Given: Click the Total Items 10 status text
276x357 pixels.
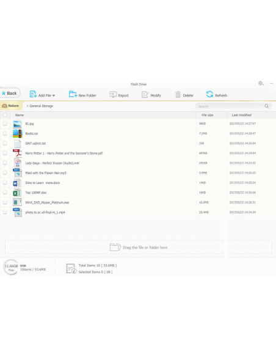Looking at the screenshot, I should coord(98,265).
